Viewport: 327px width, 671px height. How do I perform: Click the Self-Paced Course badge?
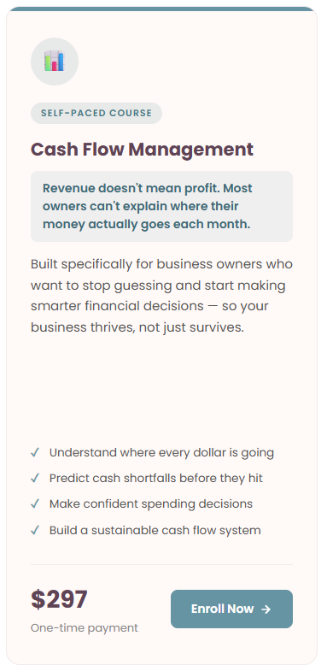pos(96,114)
